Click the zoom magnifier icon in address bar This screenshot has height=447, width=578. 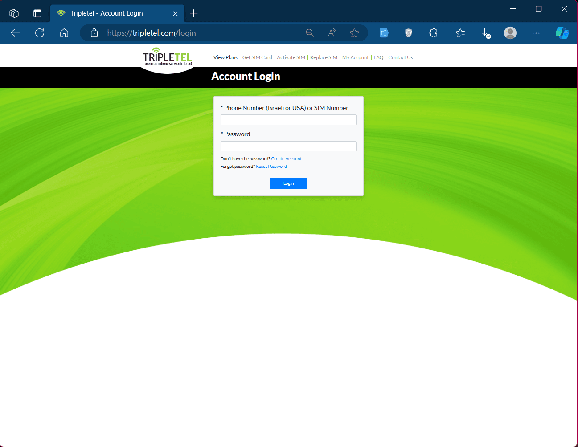tap(310, 33)
